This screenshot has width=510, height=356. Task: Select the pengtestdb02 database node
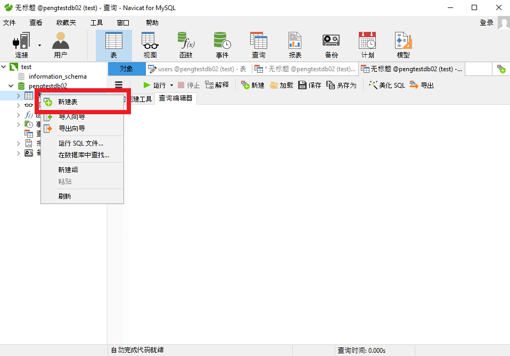coord(48,86)
